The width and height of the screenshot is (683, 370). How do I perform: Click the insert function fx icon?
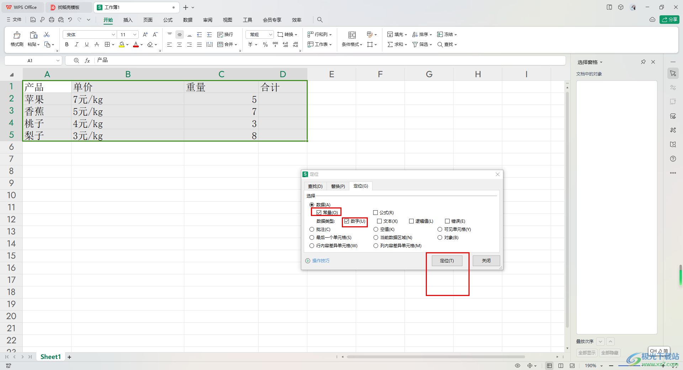tap(87, 60)
